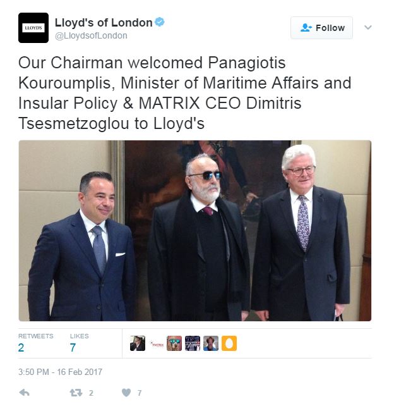394x411 pixels.
Task: Open the first liker's avatar
Action: pos(138,343)
